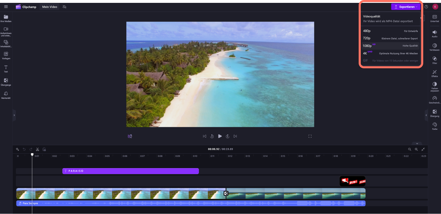Collapse the timeline with chevron
The height and width of the screenshot is (214, 441).
[x=417, y=143]
